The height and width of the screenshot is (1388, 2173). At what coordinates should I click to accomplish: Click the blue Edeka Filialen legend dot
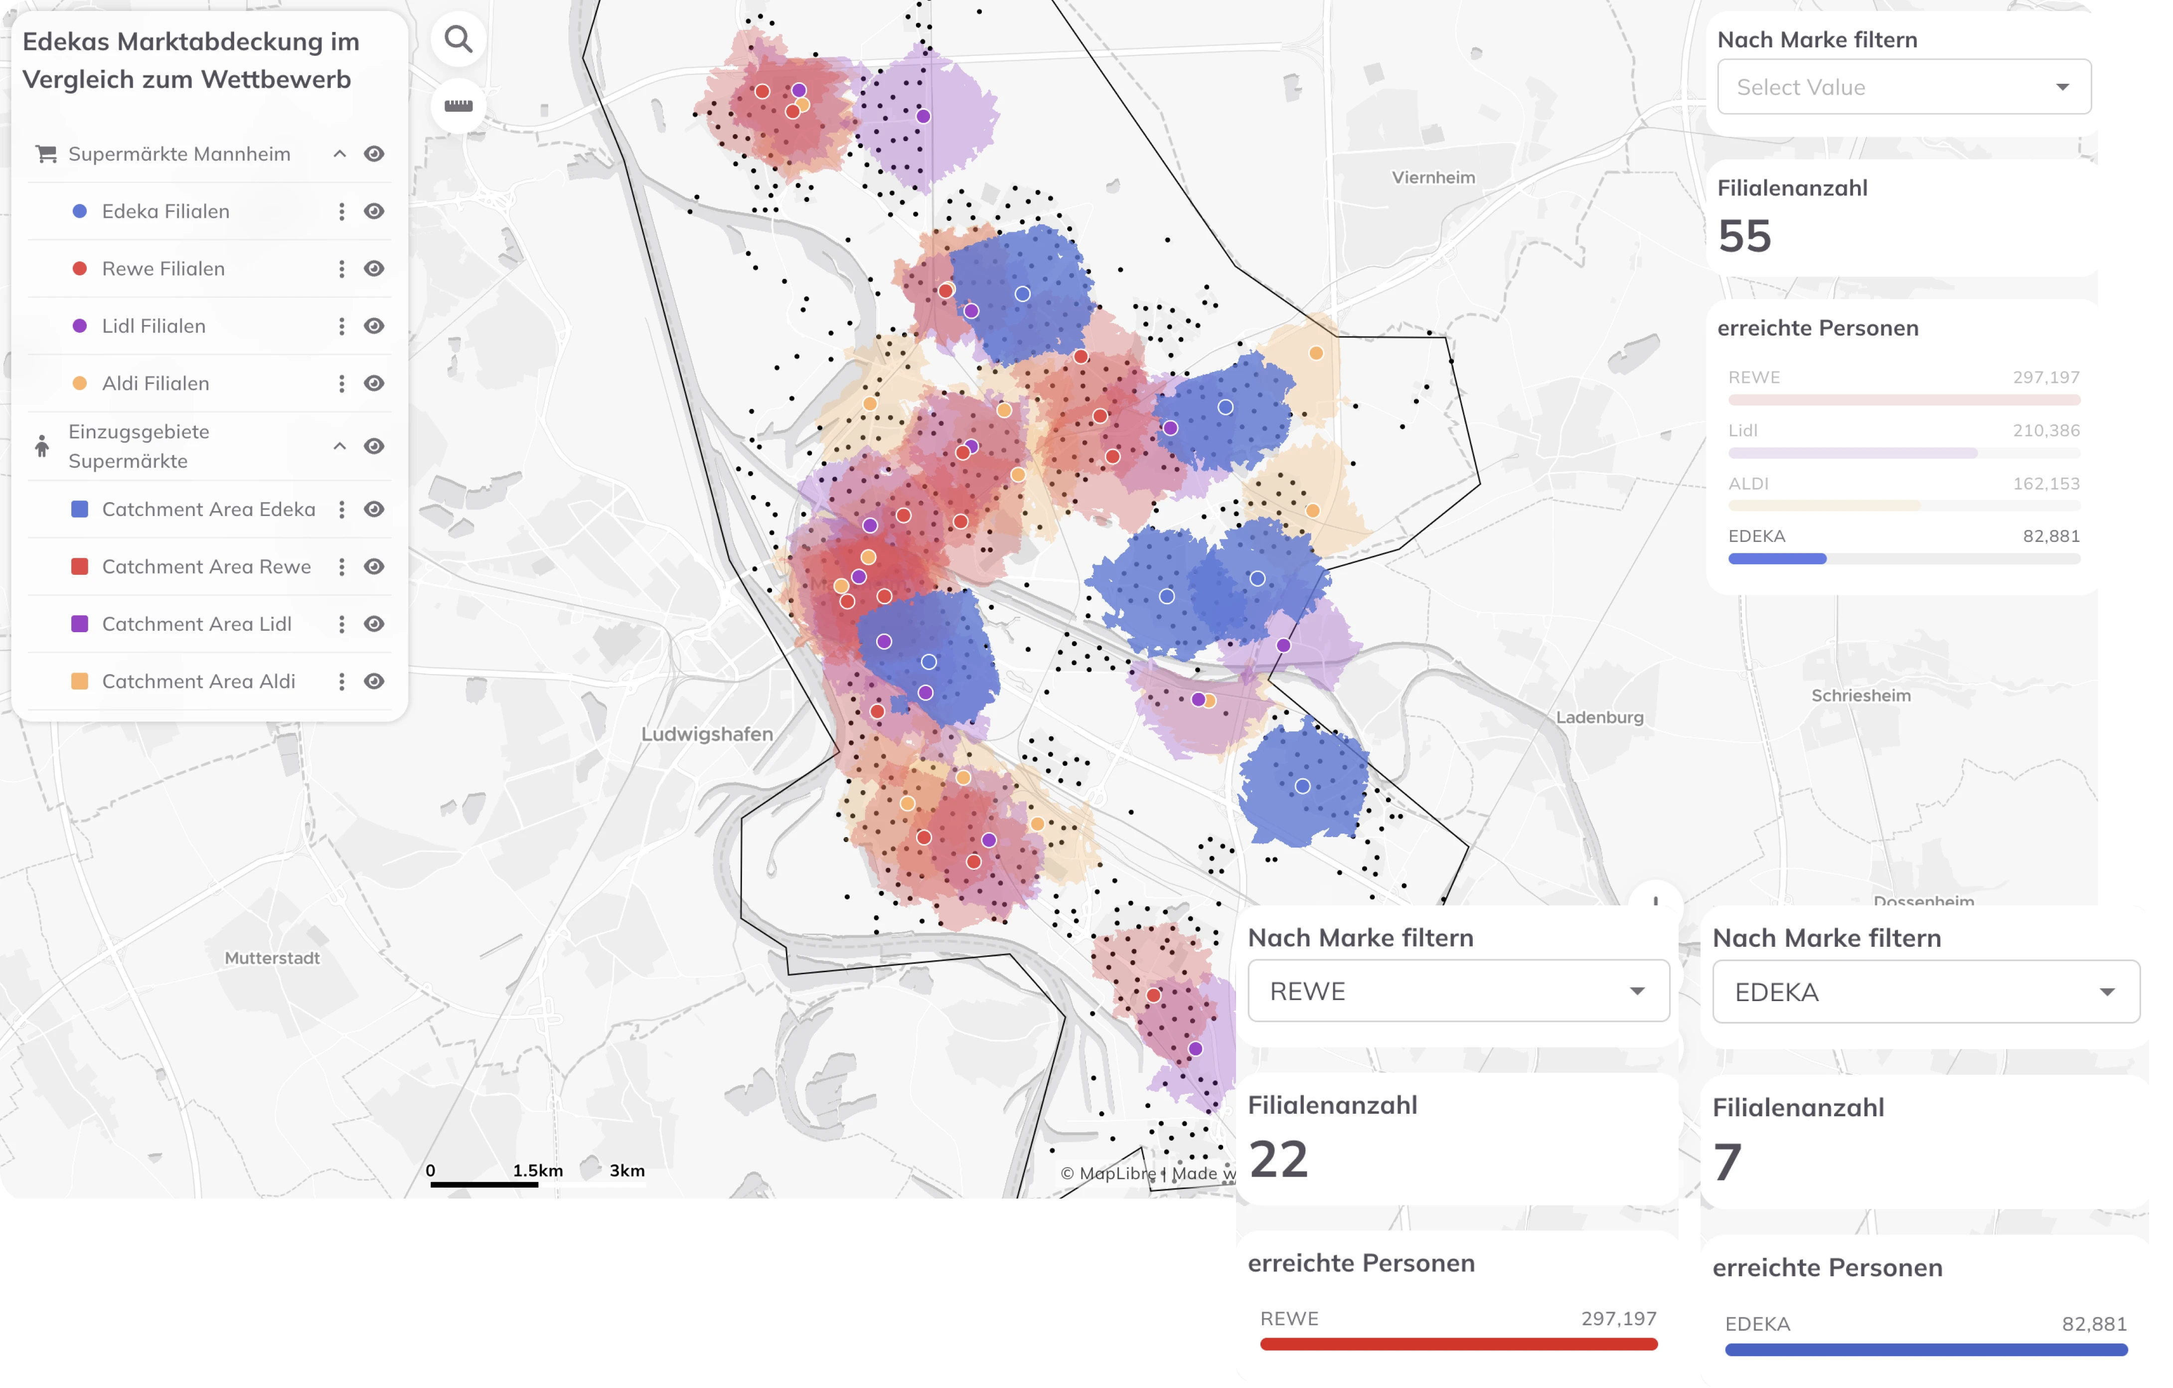pyautogui.click(x=79, y=211)
